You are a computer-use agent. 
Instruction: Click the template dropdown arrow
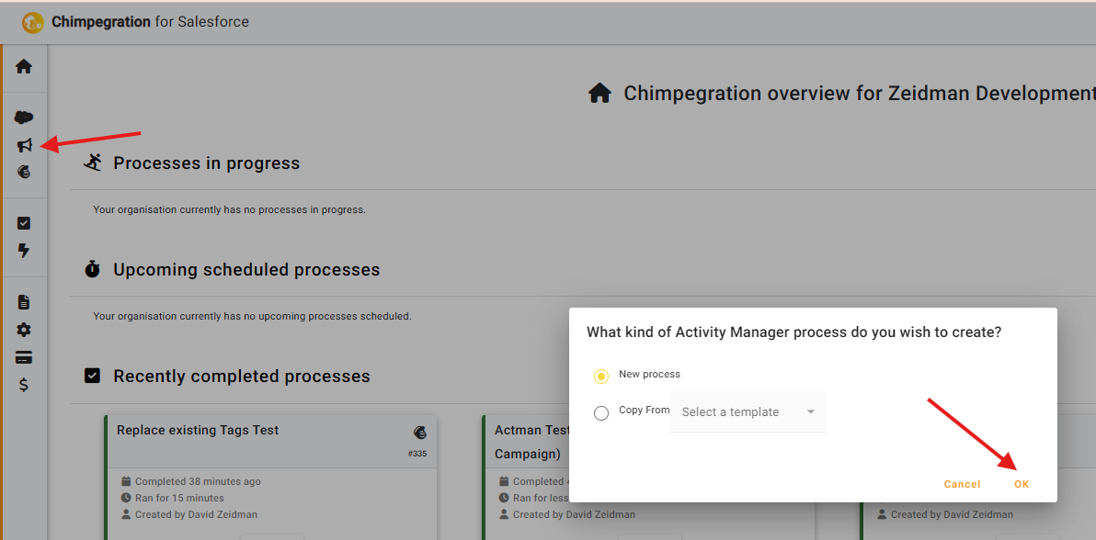pyautogui.click(x=811, y=412)
